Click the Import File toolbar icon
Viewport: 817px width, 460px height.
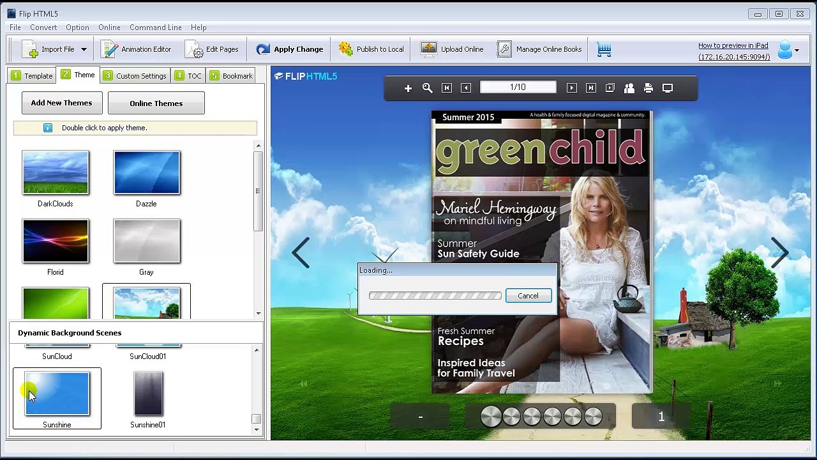pyautogui.click(x=30, y=49)
